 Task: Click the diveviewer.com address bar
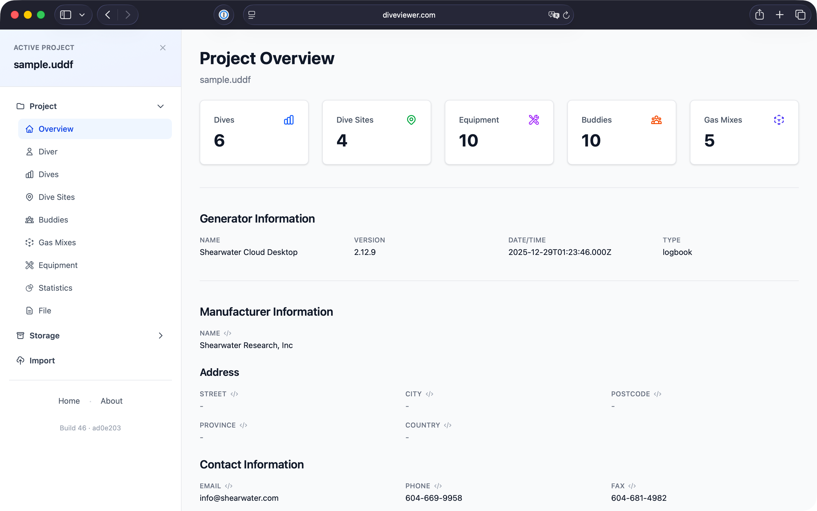click(x=408, y=14)
